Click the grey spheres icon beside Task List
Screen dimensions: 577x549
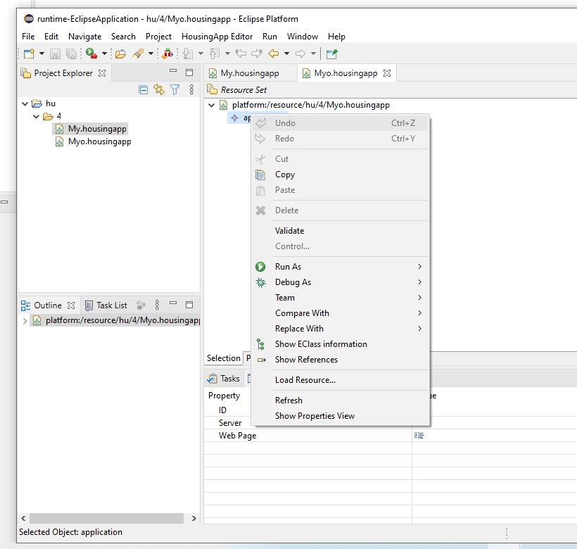pos(141,305)
